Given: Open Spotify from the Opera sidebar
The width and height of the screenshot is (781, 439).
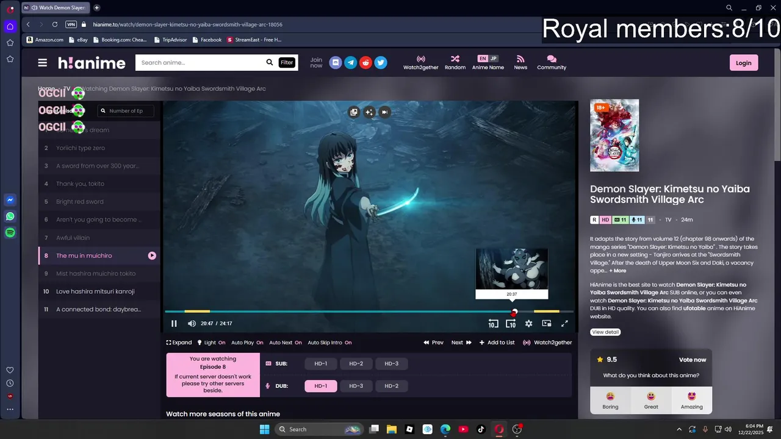Looking at the screenshot, I should pyautogui.click(x=10, y=232).
